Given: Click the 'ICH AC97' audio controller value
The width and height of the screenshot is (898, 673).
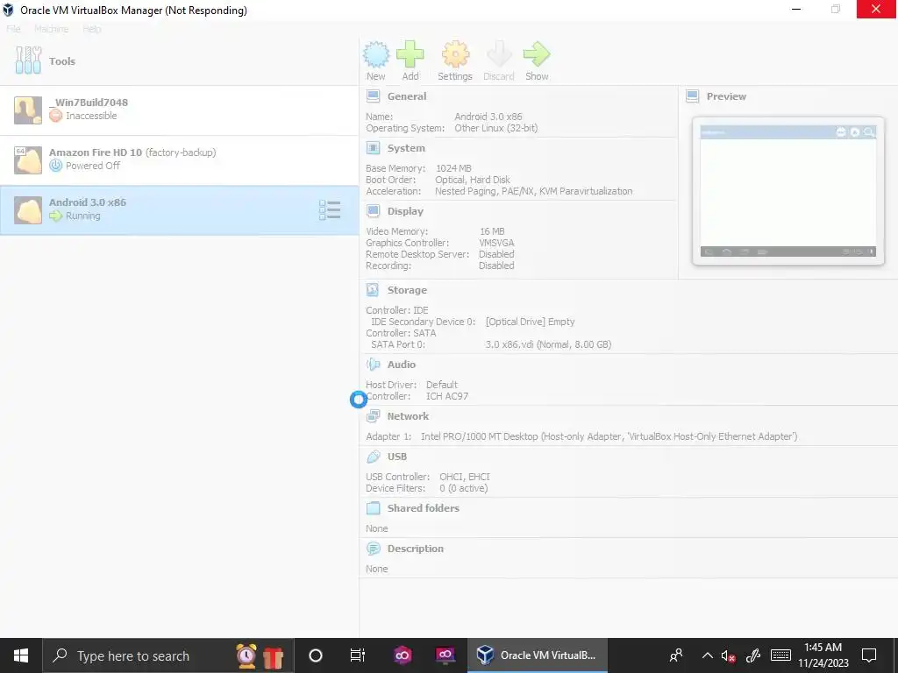Looking at the screenshot, I should pyautogui.click(x=446, y=396).
